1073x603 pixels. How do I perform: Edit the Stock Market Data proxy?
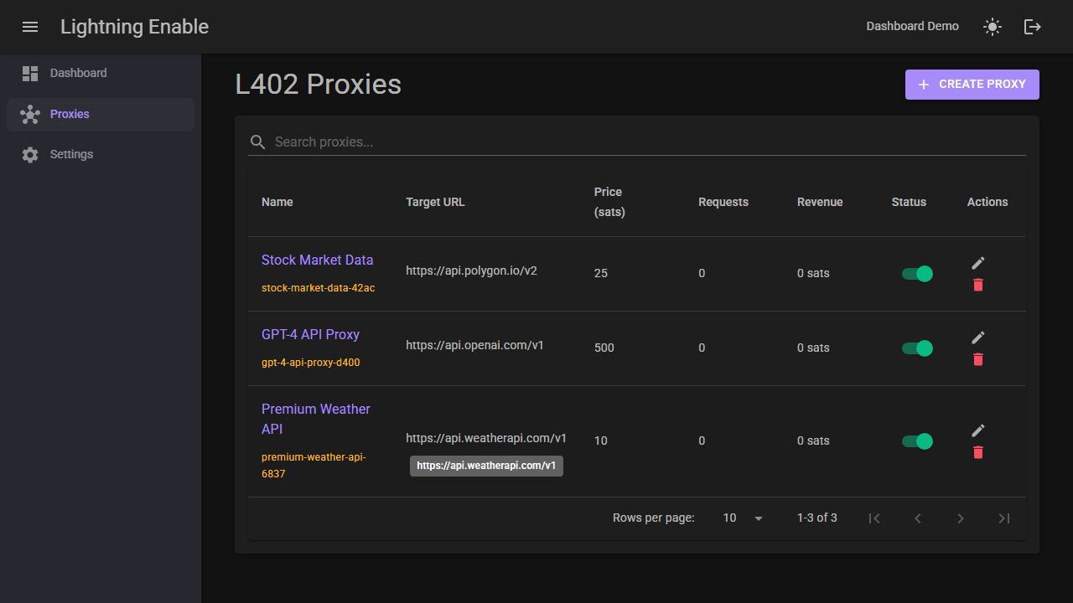(977, 263)
